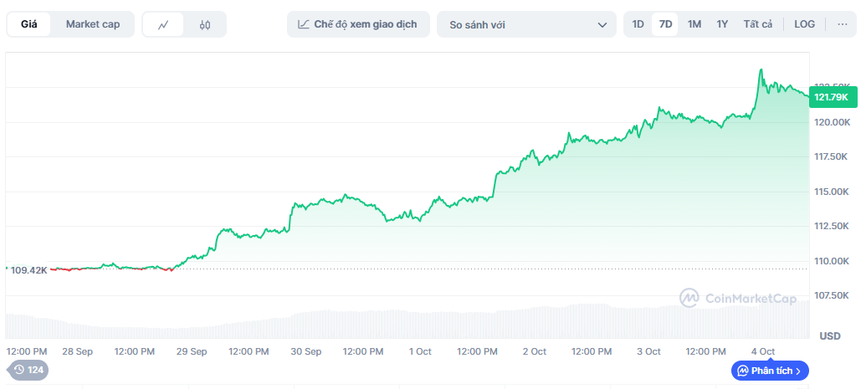Click the 121.79K current price label
Screen dimensions: 866x389
[832, 97]
